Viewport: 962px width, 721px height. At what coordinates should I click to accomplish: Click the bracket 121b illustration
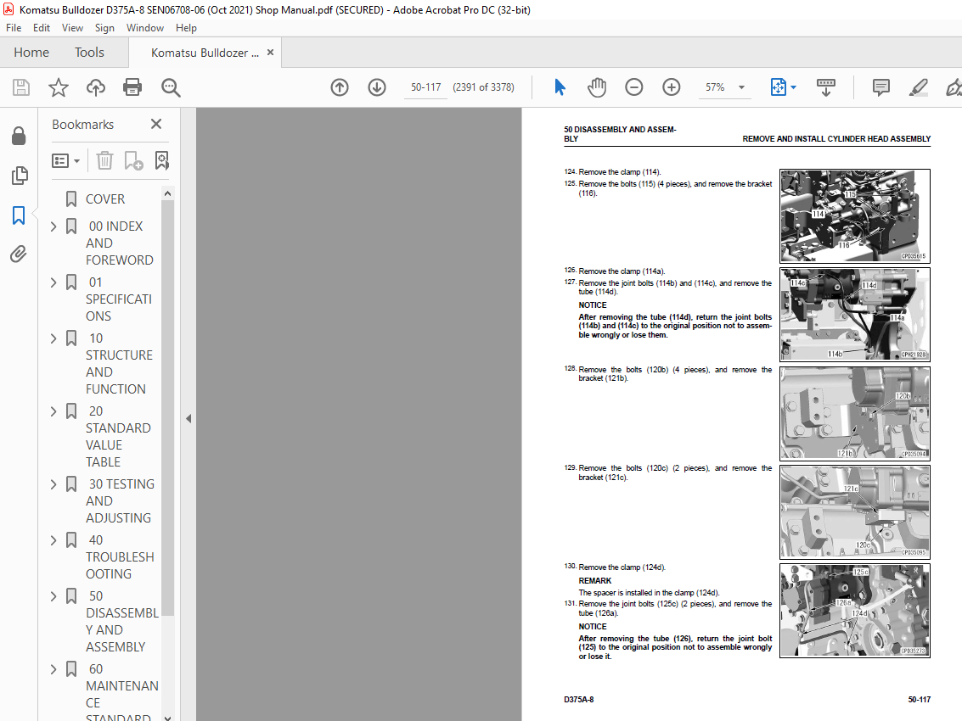[x=855, y=413]
